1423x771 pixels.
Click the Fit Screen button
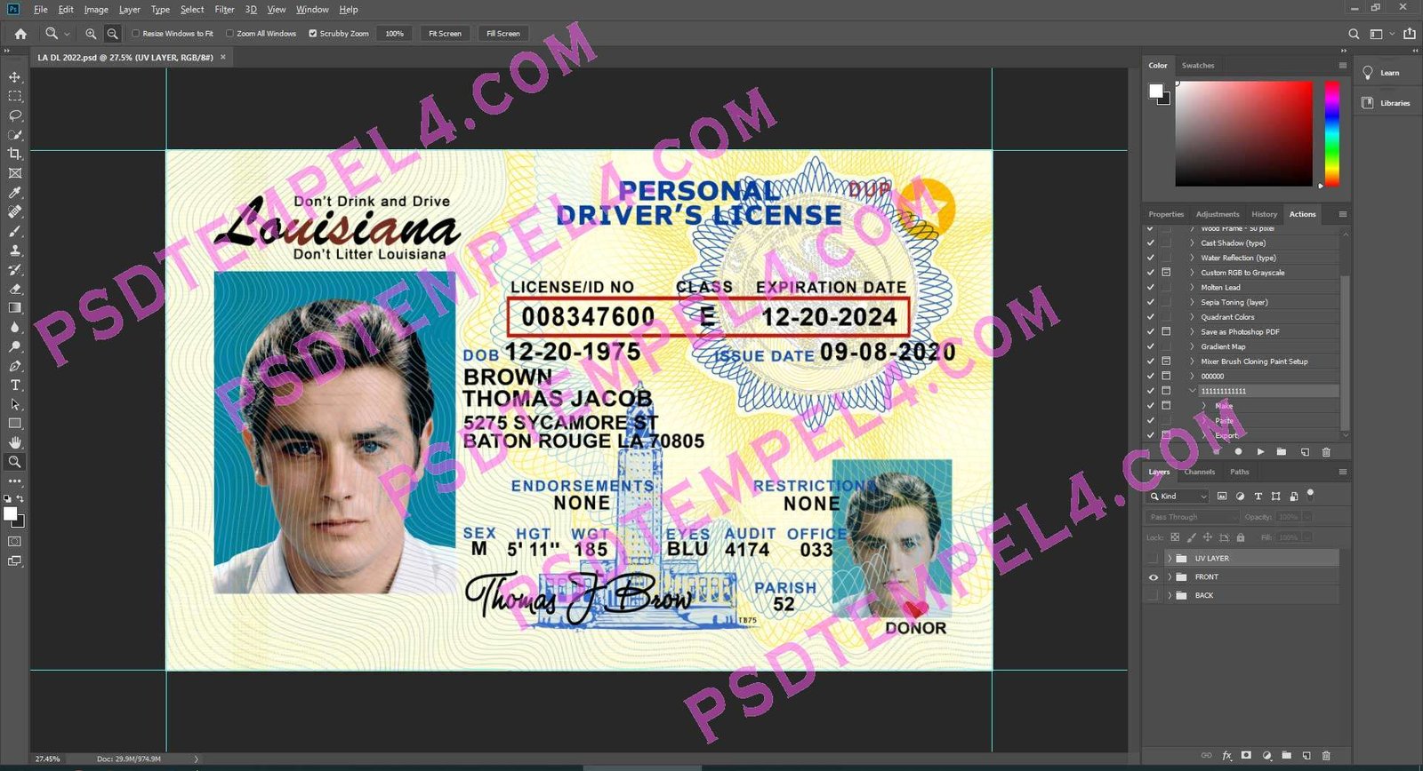445,34
